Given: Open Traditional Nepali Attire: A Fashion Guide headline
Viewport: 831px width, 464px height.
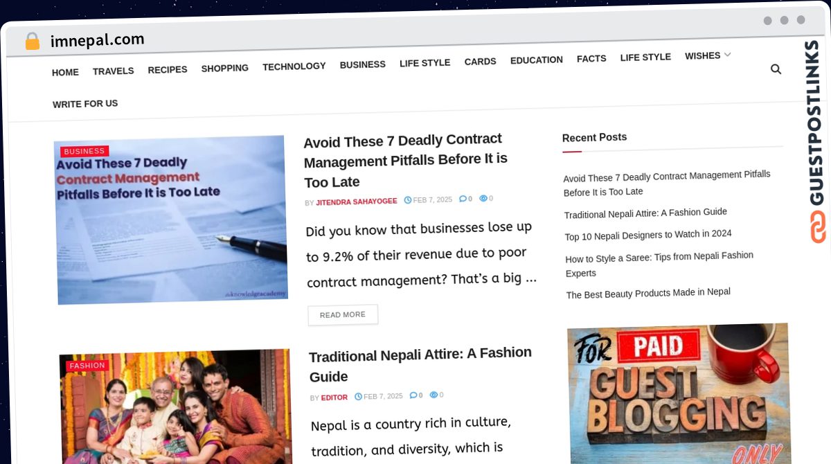Looking at the screenshot, I should coord(420,364).
